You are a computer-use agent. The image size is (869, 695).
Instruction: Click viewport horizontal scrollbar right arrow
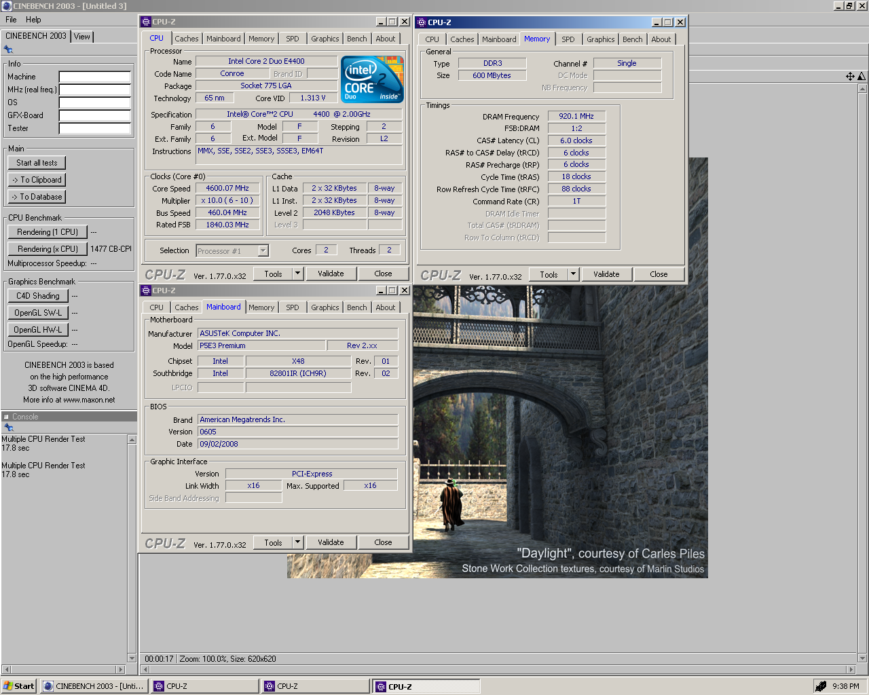[x=851, y=669]
